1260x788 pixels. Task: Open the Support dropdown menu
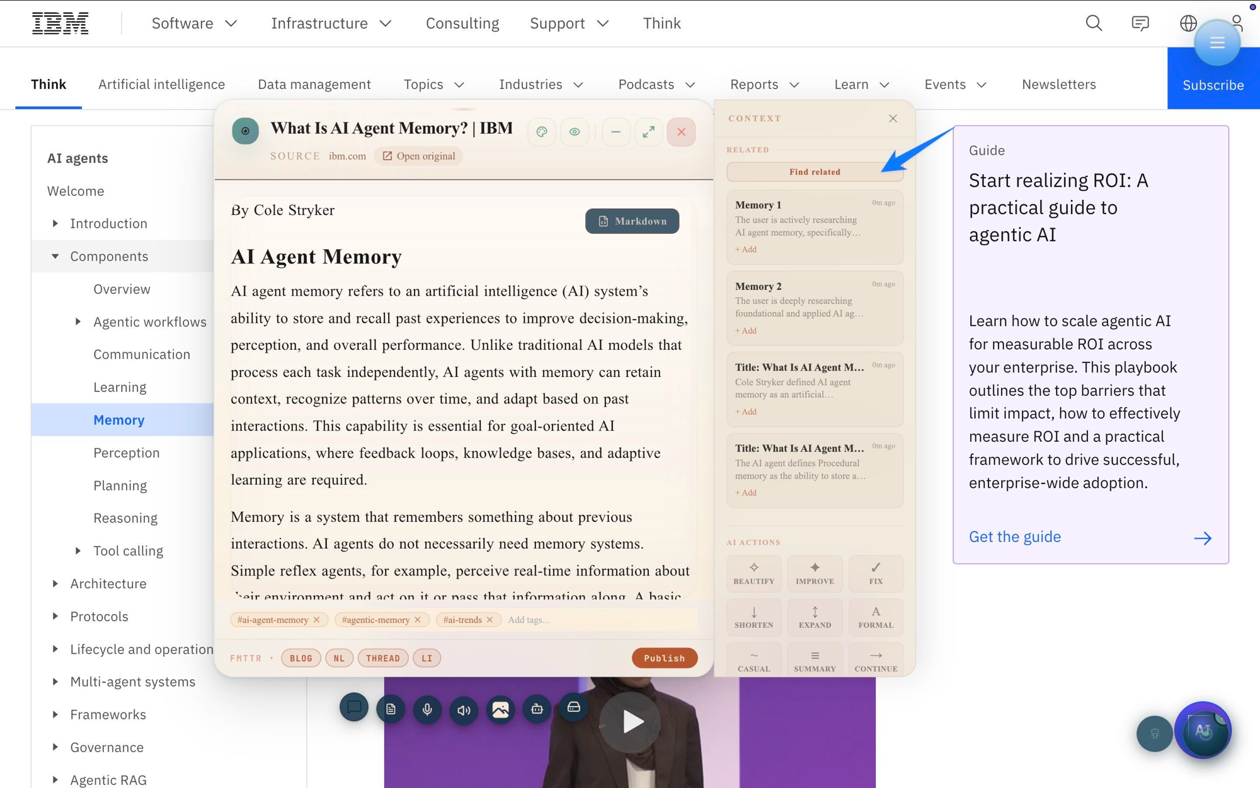tap(570, 23)
